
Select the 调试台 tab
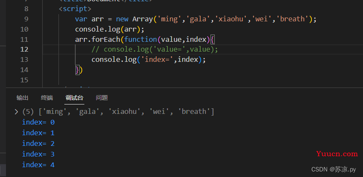click(74, 98)
